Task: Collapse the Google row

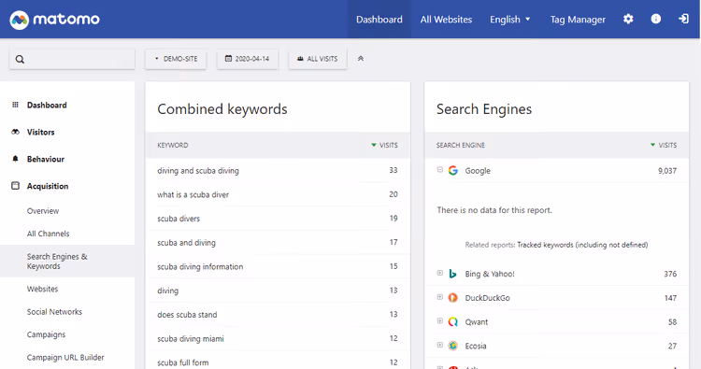Action: point(440,169)
